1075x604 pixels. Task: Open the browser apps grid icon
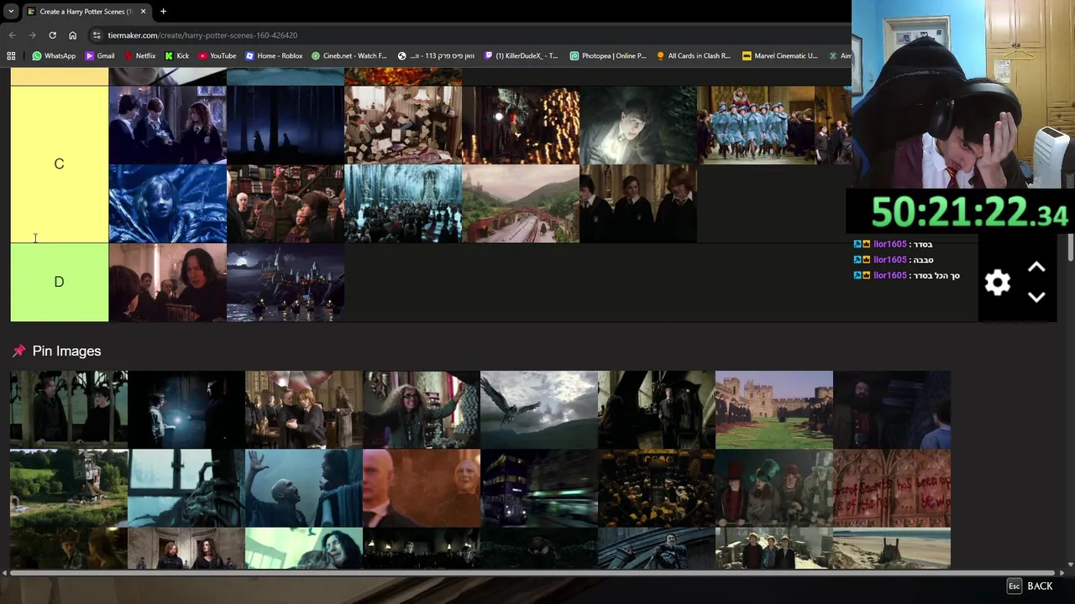pyautogui.click(x=11, y=55)
